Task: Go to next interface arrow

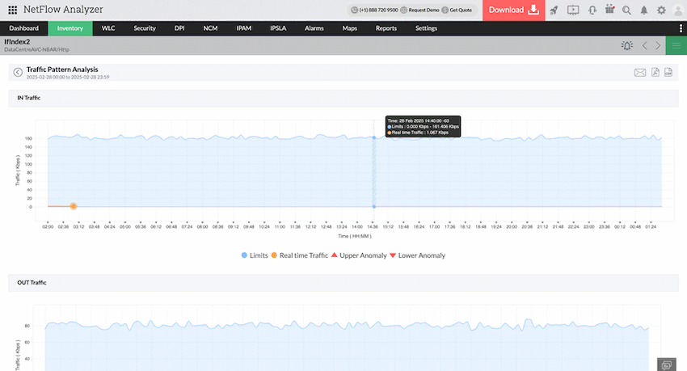Action: (x=658, y=45)
